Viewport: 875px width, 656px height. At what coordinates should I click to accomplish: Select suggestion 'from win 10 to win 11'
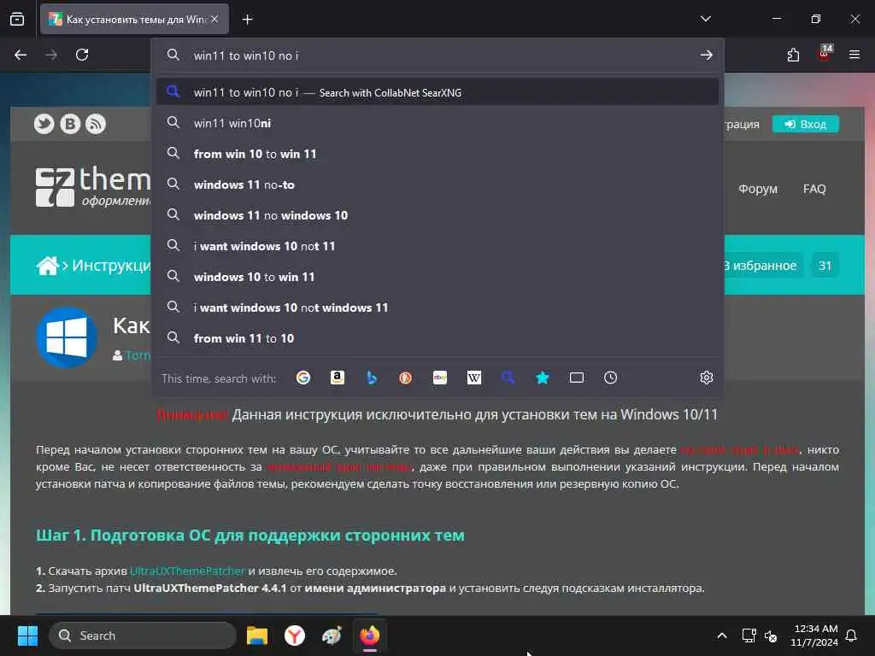(437, 154)
